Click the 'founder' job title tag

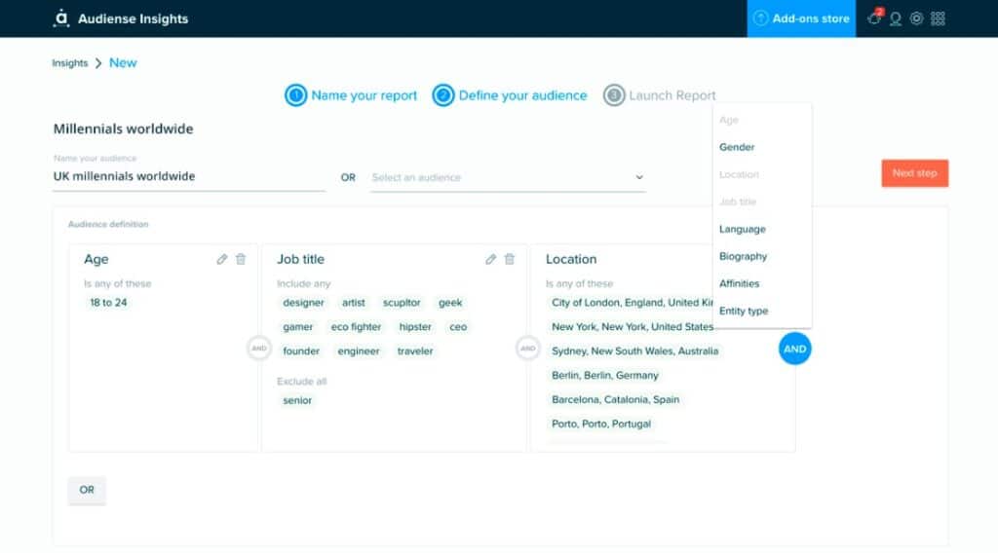301,350
